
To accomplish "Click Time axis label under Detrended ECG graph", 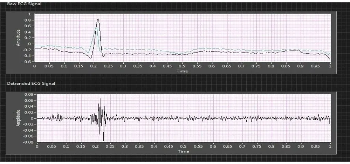I will (x=184, y=151).
